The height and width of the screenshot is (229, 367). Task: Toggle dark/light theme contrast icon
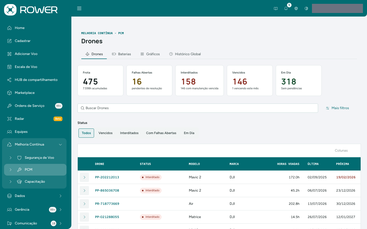306,8
